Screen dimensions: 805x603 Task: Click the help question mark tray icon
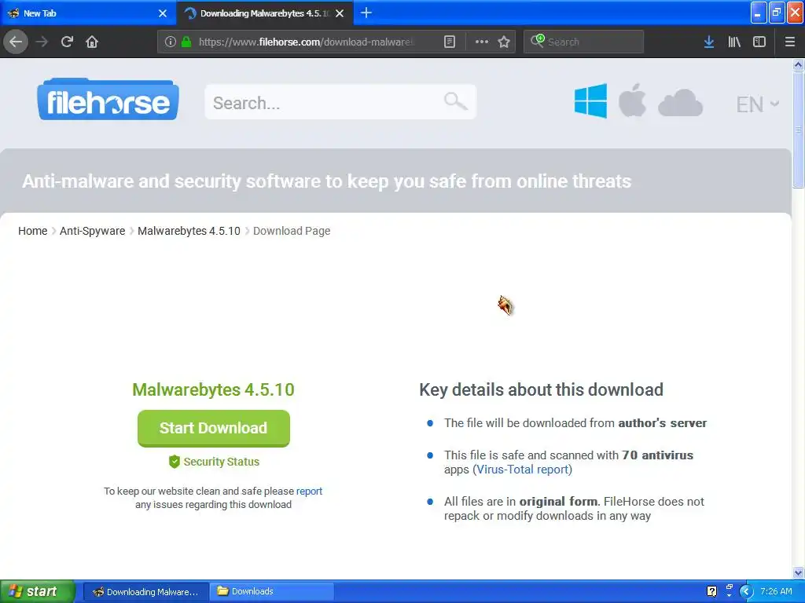point(711,591)
